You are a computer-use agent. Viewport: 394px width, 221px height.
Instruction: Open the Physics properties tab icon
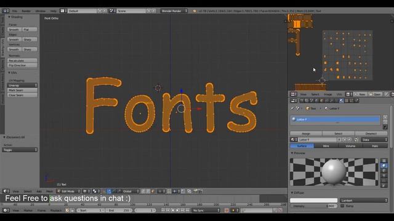(x=357, y=101)
